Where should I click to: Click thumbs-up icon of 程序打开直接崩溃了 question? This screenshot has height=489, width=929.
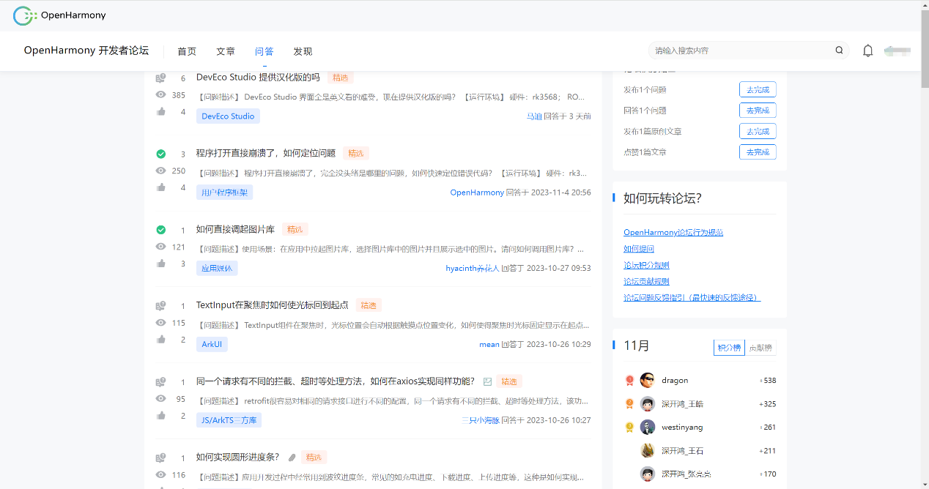click(160, 187)
